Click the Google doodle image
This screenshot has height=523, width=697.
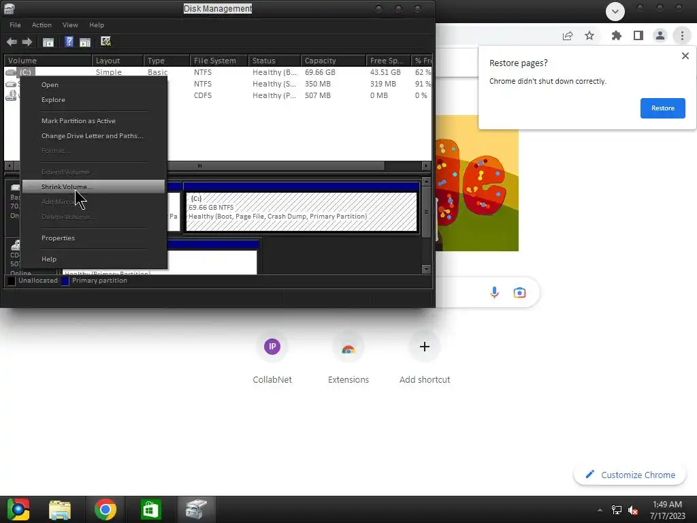(x=477, y=183)
